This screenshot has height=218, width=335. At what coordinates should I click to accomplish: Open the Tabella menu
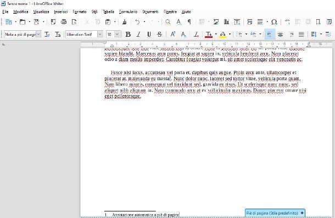click(109, 12)
